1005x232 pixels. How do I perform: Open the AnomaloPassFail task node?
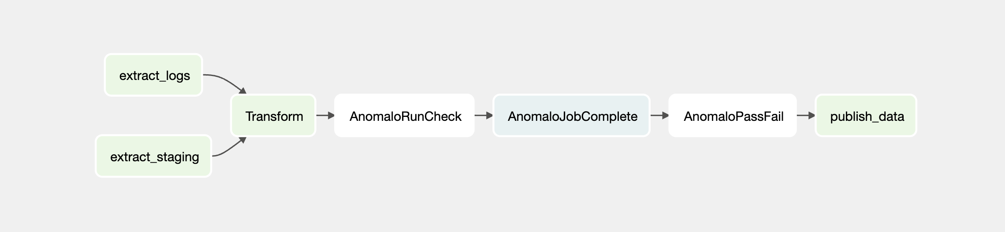[733, 116]
